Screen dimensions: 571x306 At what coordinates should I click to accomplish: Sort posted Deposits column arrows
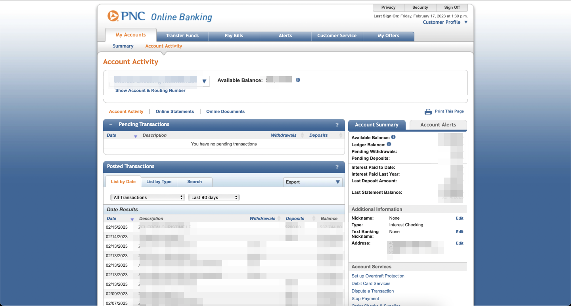coord(314,218)
